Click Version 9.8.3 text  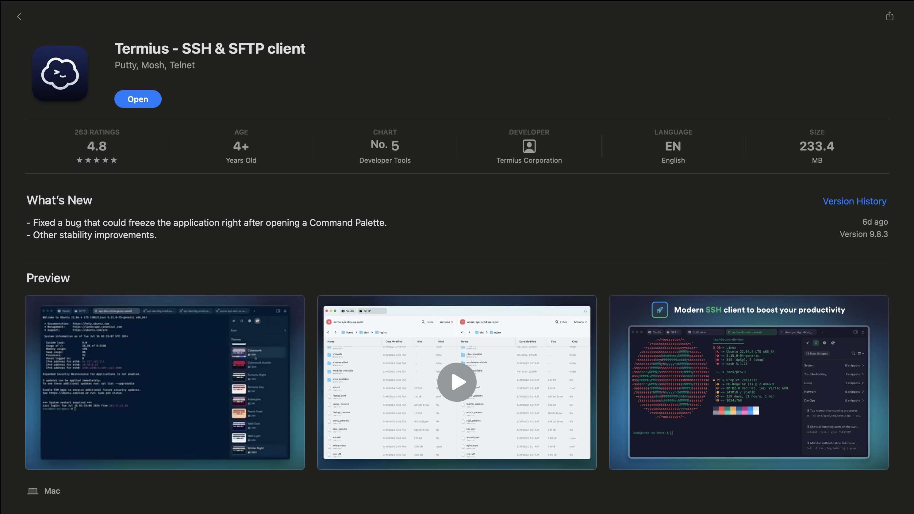864,234
